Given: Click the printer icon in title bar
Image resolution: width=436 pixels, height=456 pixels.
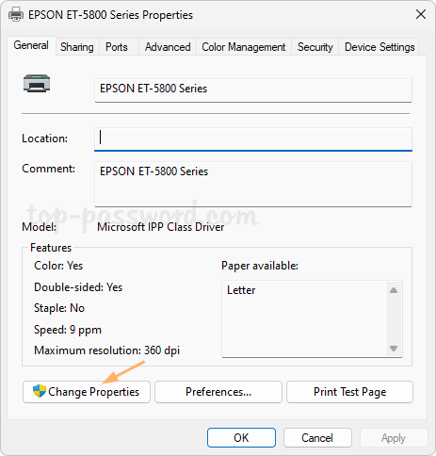Looking at the screenshot, I should [x=16, y=15].
